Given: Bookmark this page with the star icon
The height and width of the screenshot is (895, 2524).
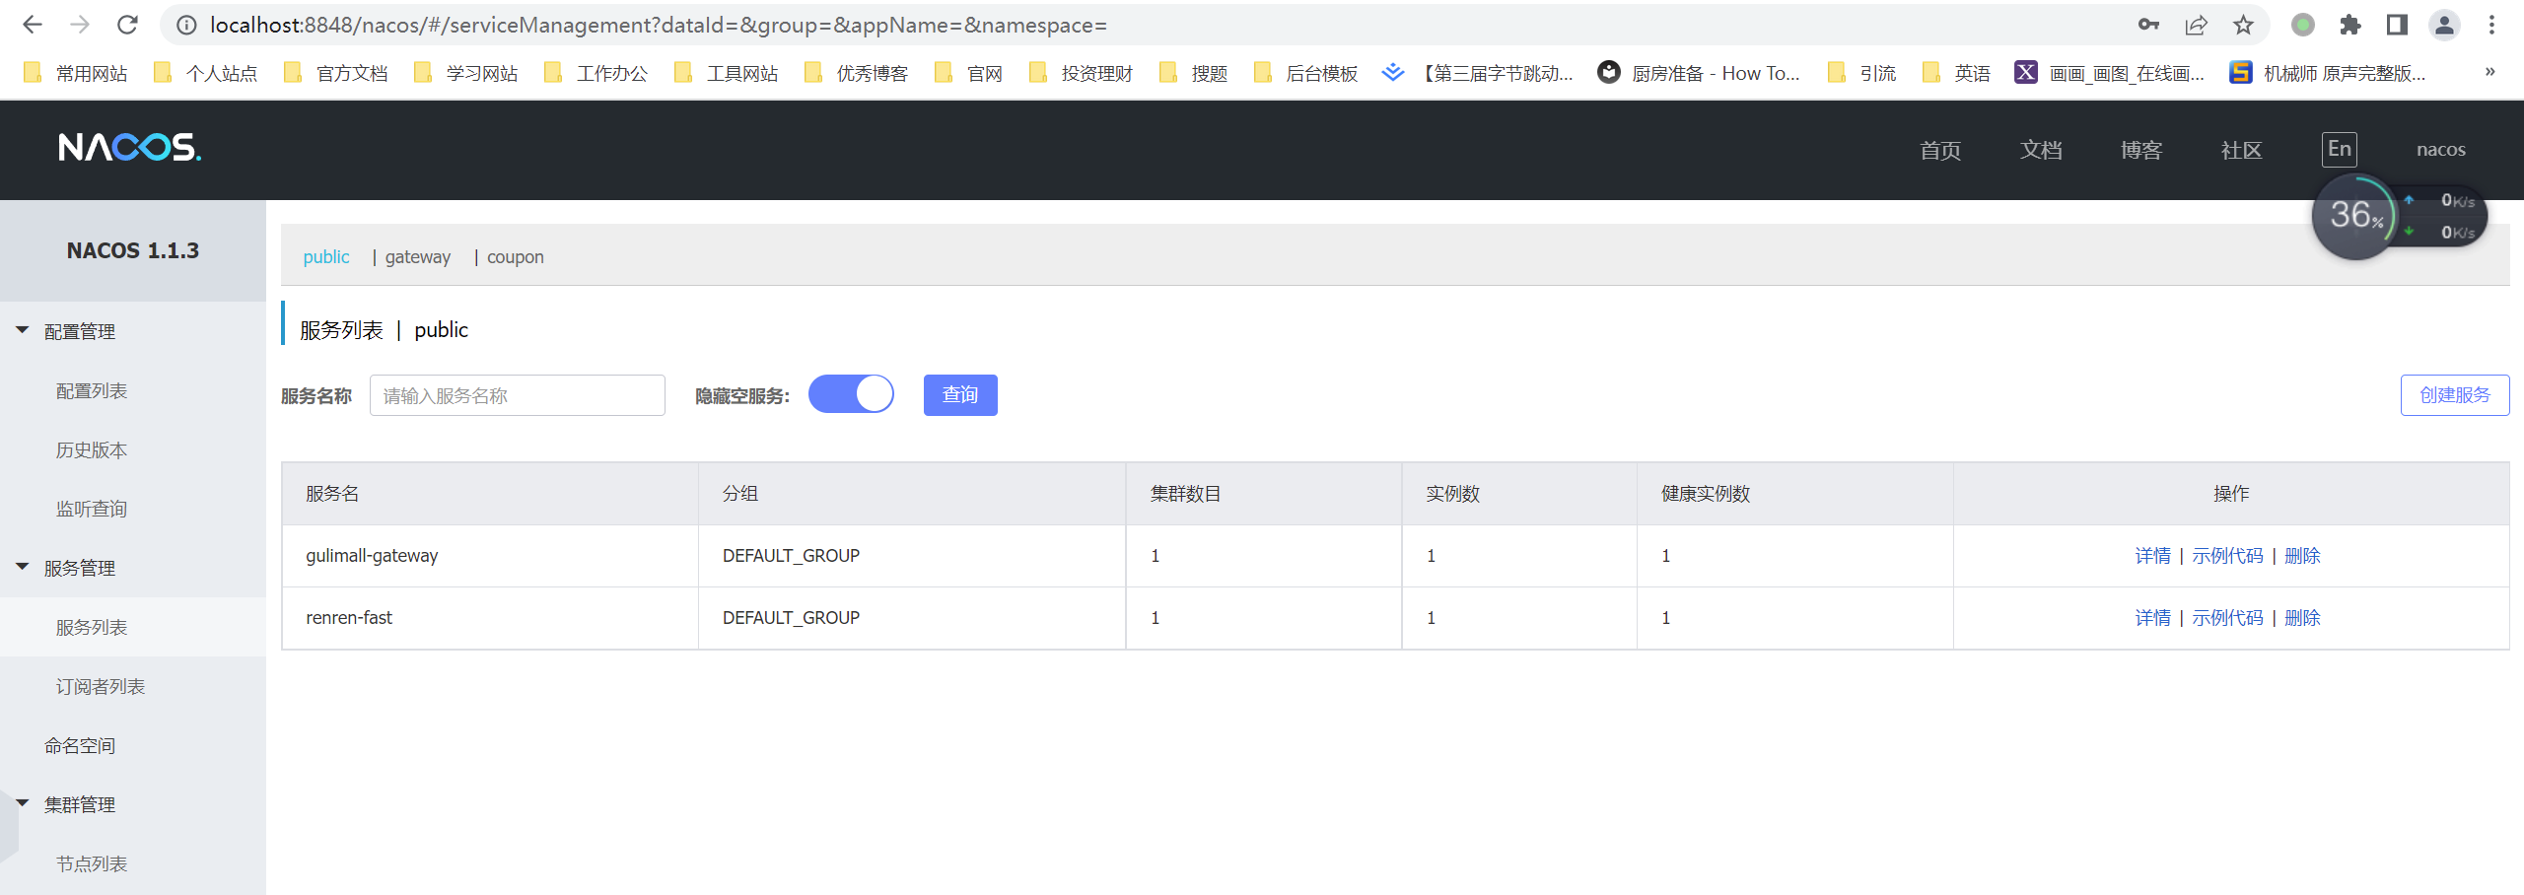Looking at the screenshot, I should [x=2243, y=25].
